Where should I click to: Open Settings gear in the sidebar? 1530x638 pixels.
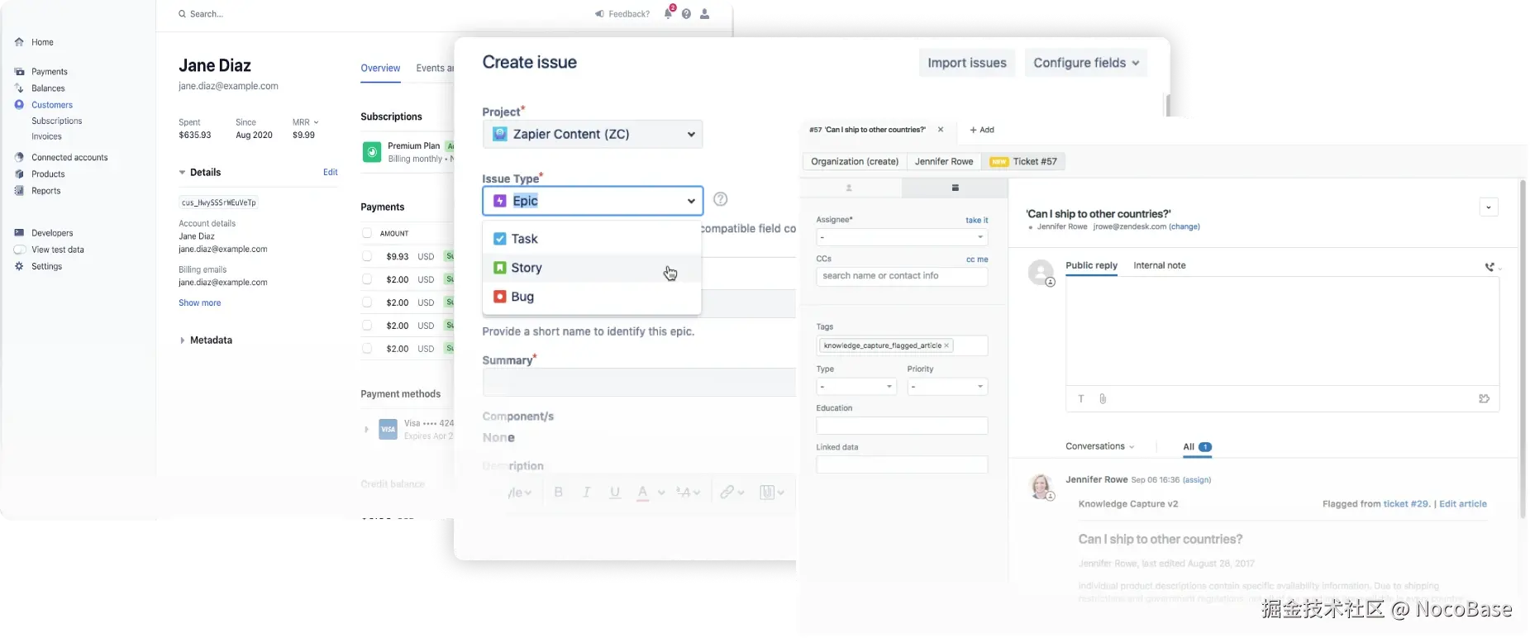click(x=19, y=266)
